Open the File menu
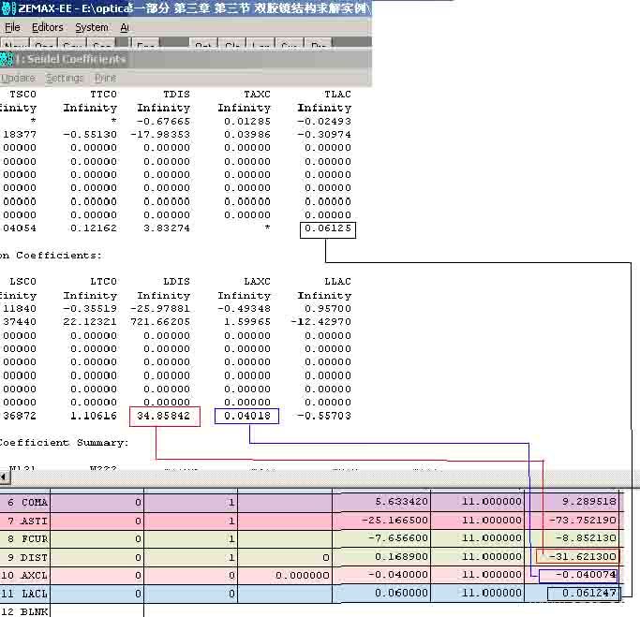640x617 pixels. pos(12,27)
